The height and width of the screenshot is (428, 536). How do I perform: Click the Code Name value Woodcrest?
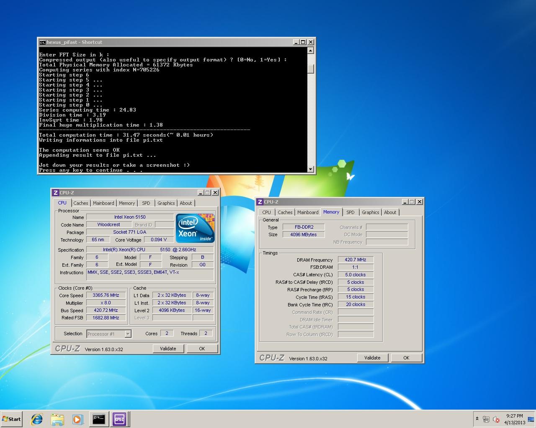[x=108, y=224]
